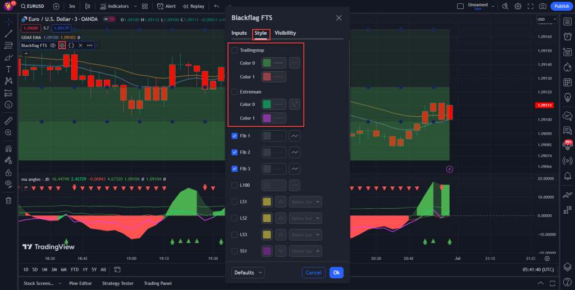The width and height of the screenshot is (575, 290).
Task: Select the trend line drawing tool
Action: pyautogui.click(x=8, y=34)
